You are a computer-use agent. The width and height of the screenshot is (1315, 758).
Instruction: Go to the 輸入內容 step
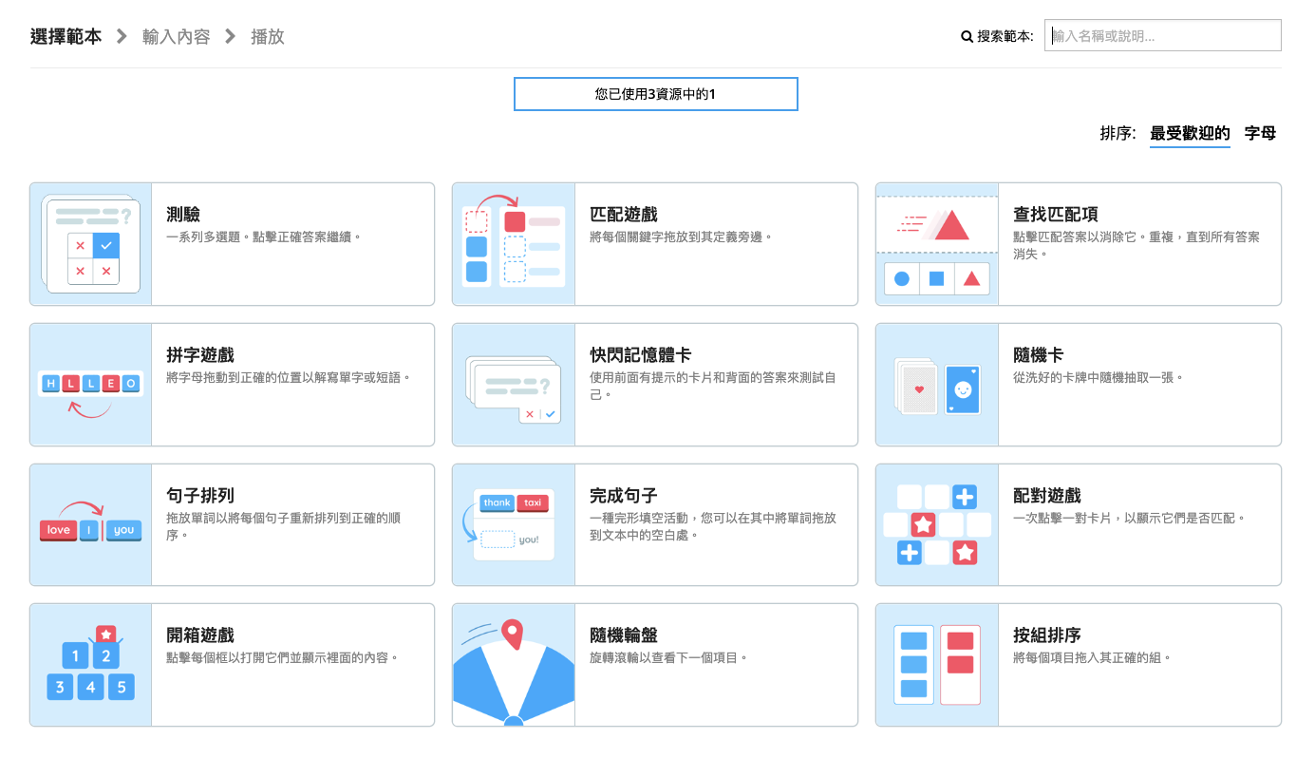point(177,37)
